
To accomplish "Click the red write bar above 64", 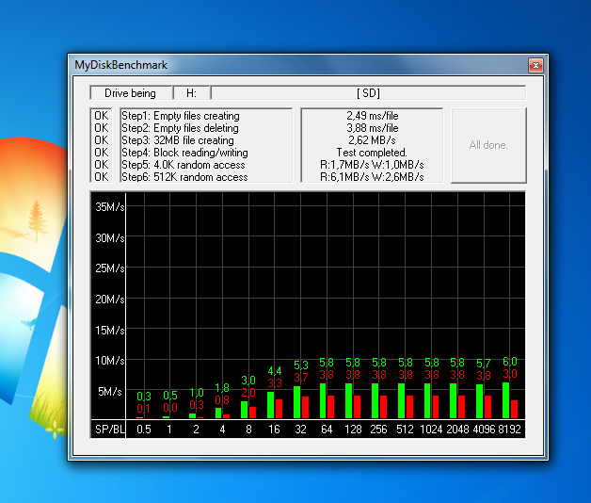I will coord(329,406).
